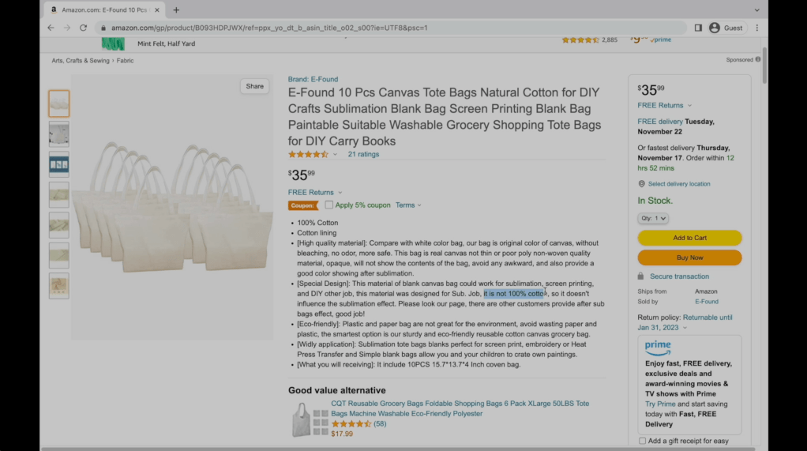807x451 pixels.
Task: Click the browser back arrow
Action: 51,28
